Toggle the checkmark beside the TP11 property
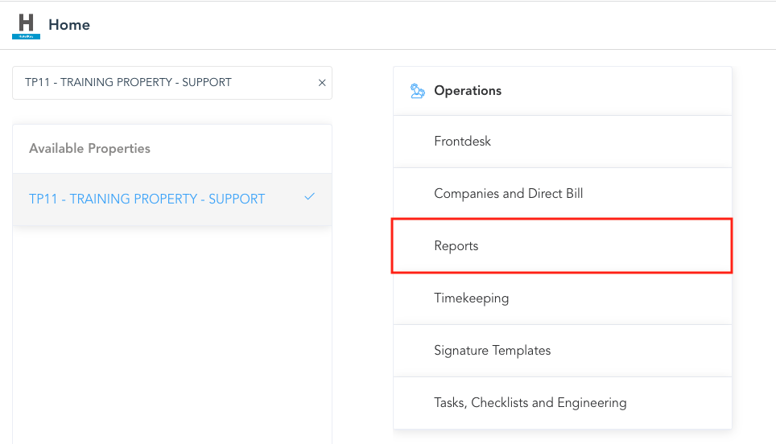The image size is (776, 444). [x=310, y=198]
